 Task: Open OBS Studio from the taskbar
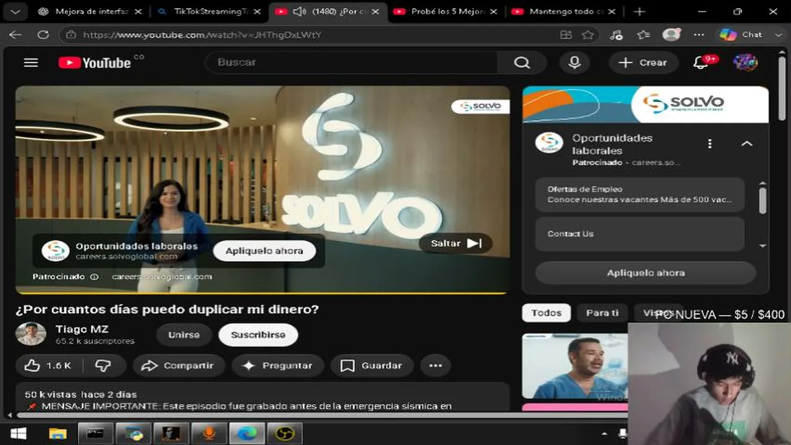pyautogui.click(x=285, y=433)
